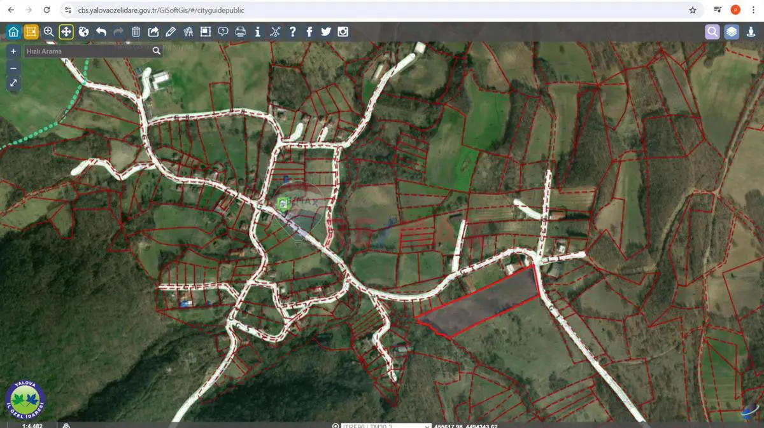Select the orange parcel grid tool
Screen dimensions: 764x428
click(31, 32)
